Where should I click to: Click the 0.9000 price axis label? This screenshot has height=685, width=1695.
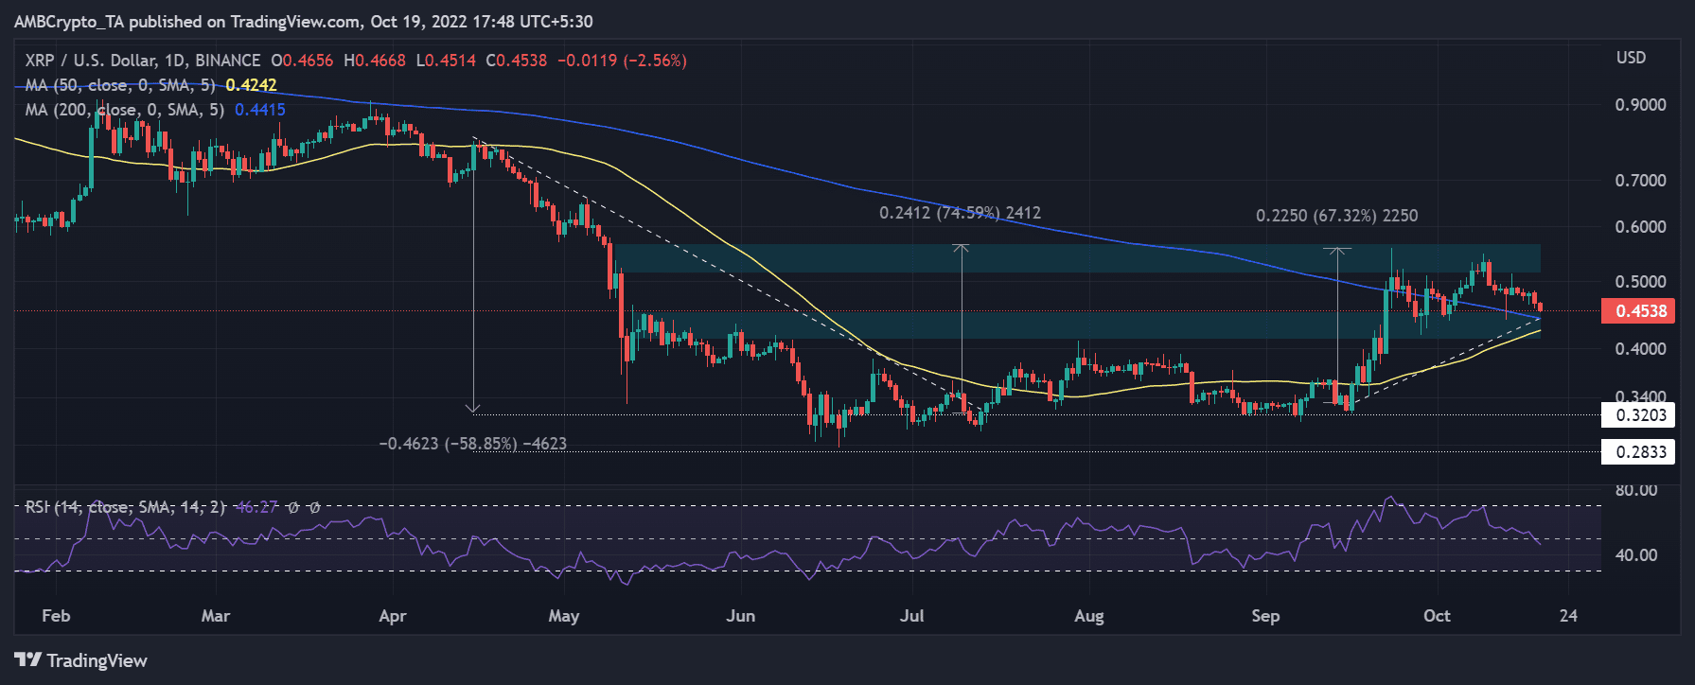1640,105
